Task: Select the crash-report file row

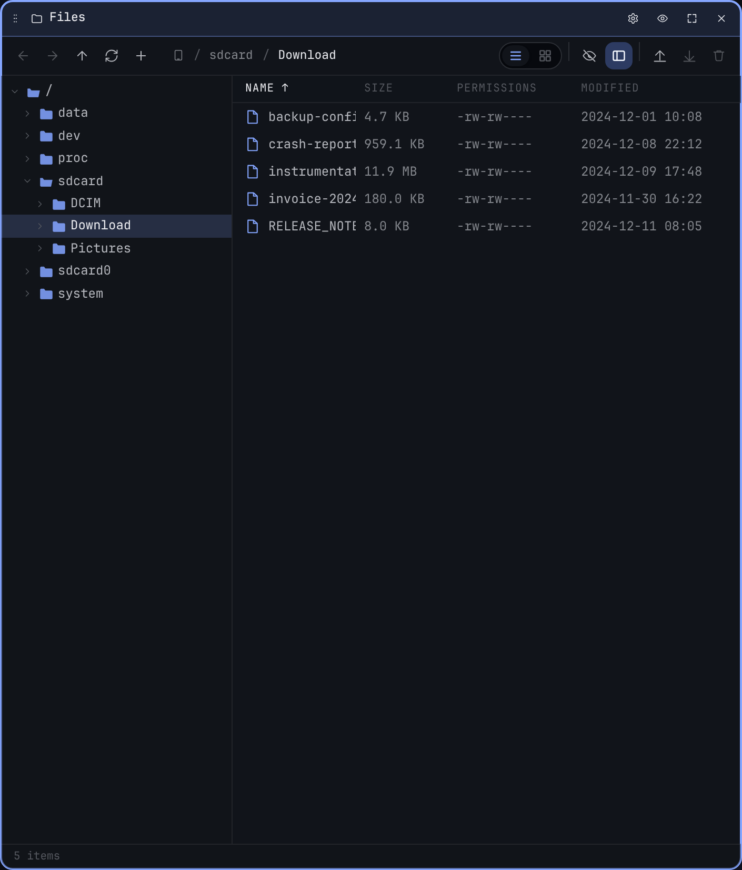Action: 486,144
